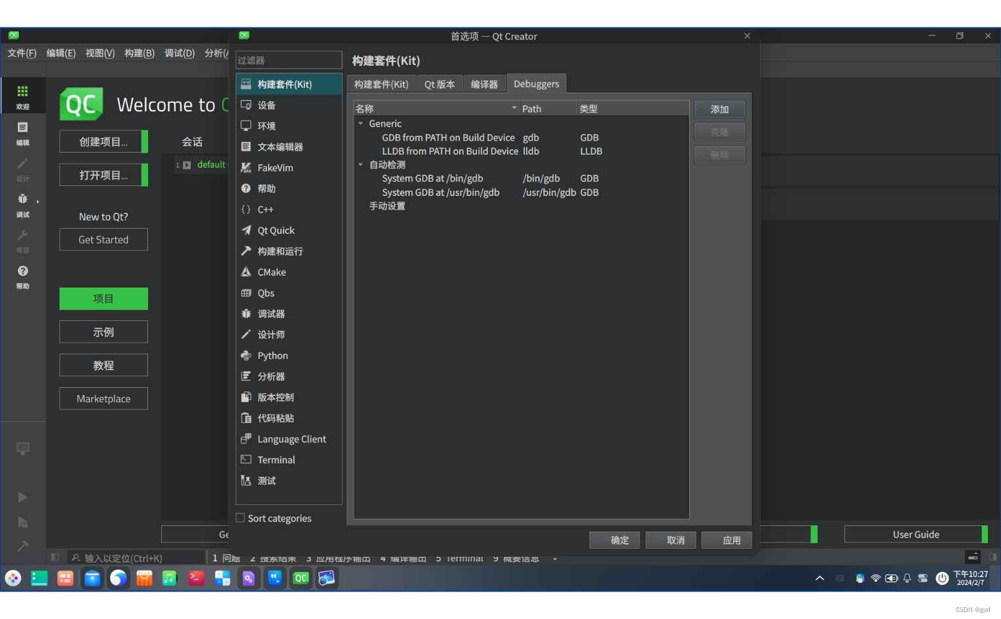
Task: Click the Get Started button
Action: click(x=104, y=240)
